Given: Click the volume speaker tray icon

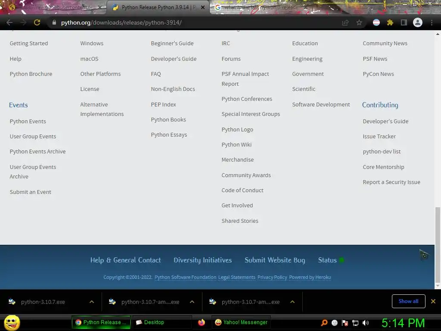Looking at the screenshot, I should pos(366,323).
